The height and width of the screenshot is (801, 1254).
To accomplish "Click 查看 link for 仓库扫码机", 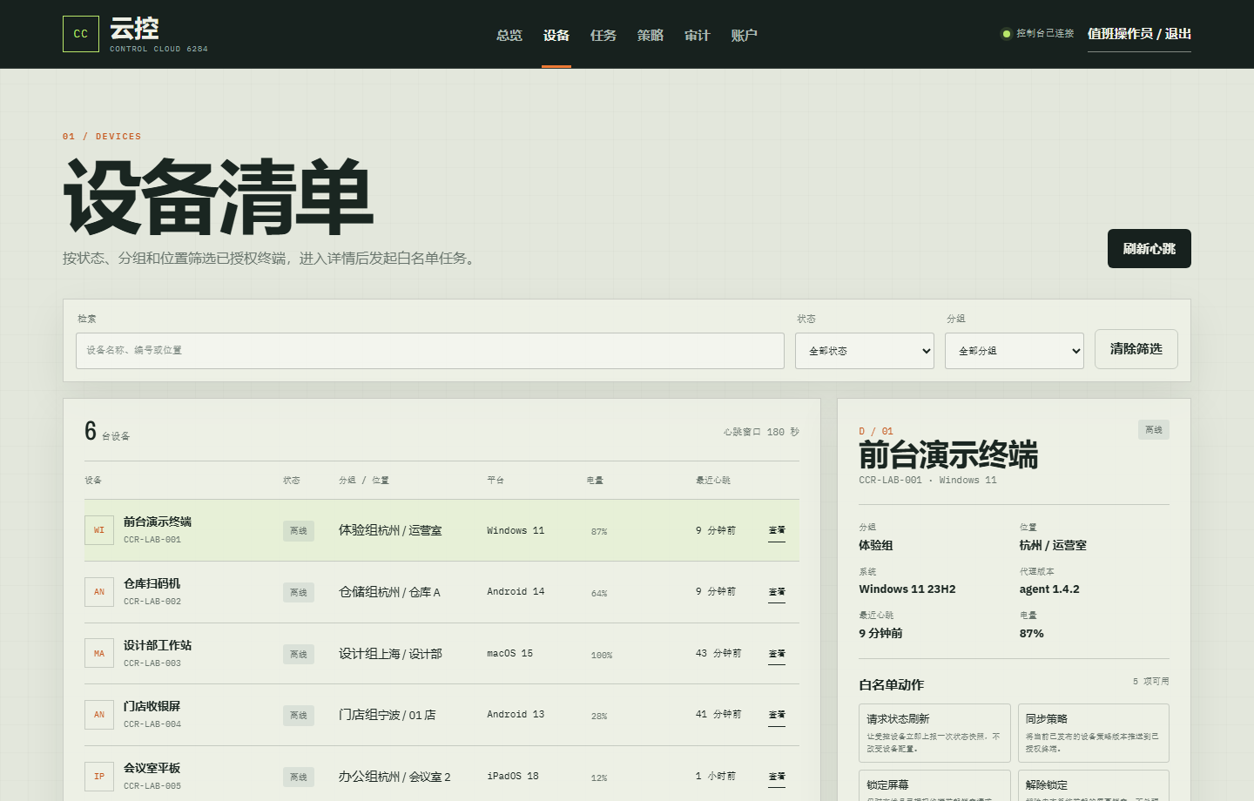I will tap(777, 592).
